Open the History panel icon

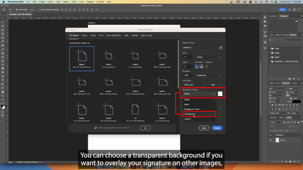point(265,17)
